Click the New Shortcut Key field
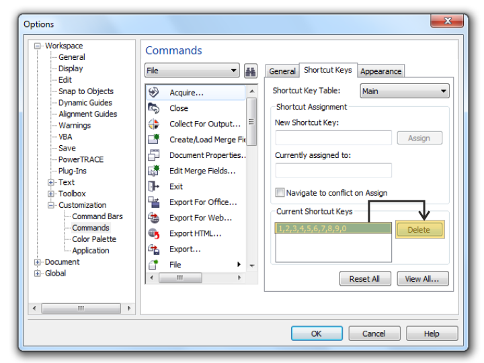484x363 pixels. pos(333,138)
